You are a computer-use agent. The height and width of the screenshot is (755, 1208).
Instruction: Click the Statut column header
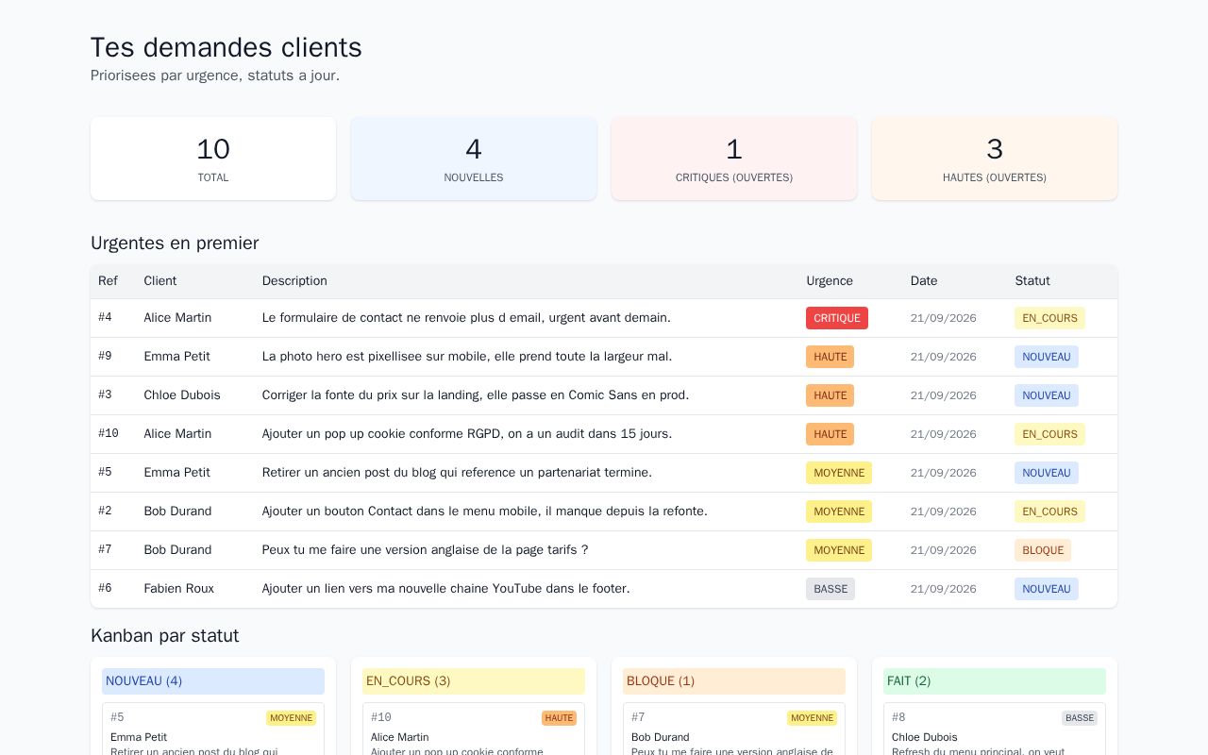[x=1032, y=281]
